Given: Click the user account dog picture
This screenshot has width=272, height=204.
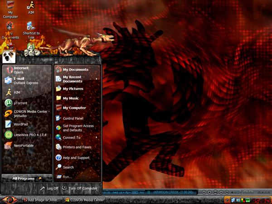Looking at the screenshot, I should [x=9, y=57].
